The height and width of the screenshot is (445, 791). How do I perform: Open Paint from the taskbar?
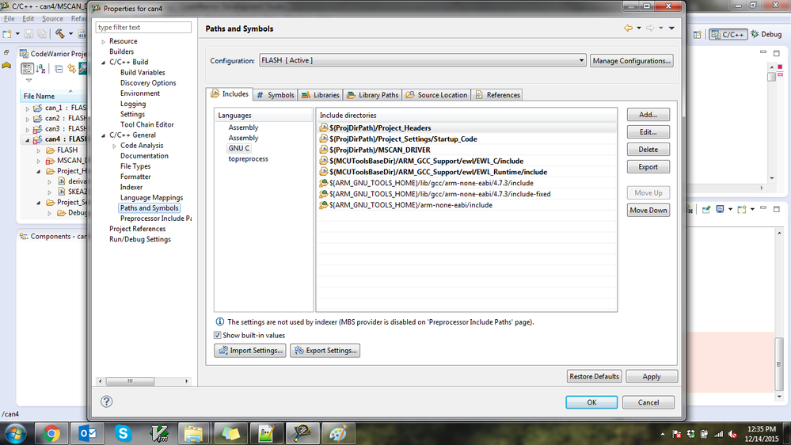[337, 433]
